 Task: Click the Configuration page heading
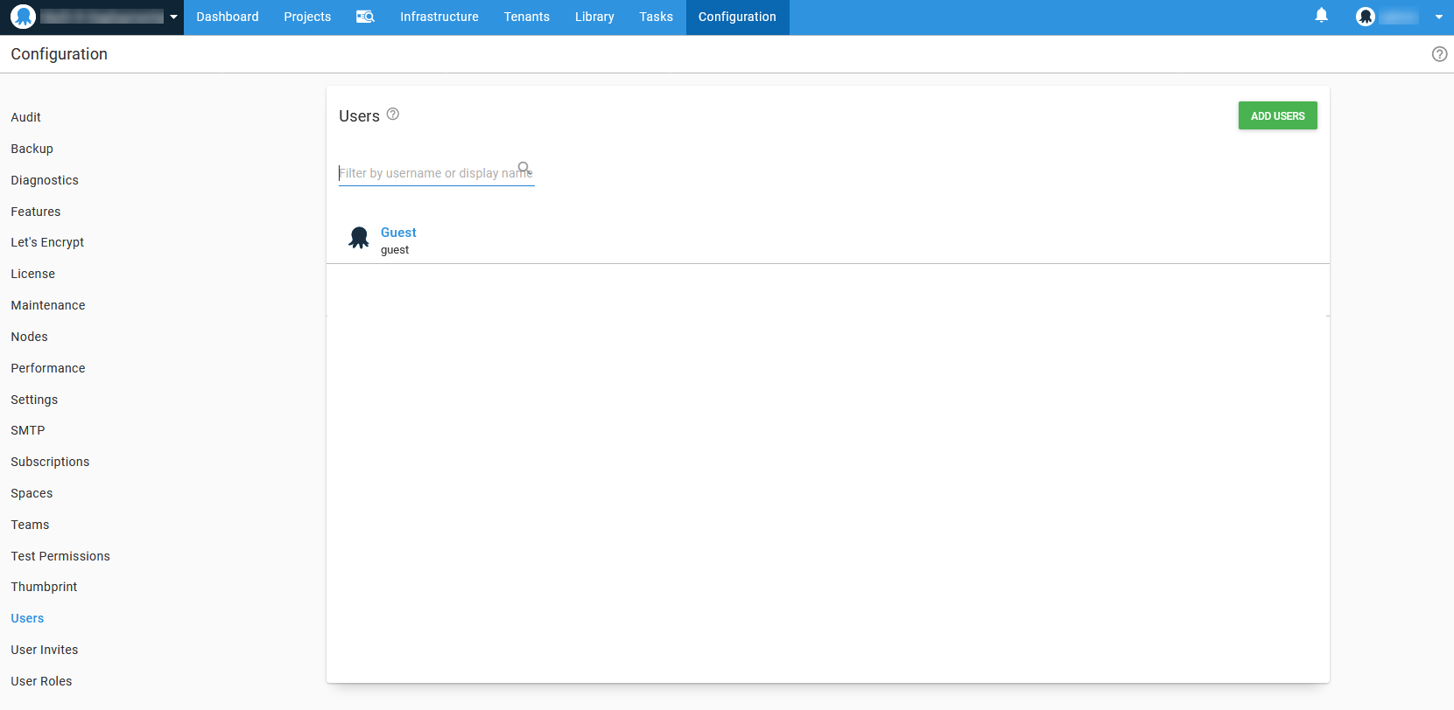click(59, 54)
